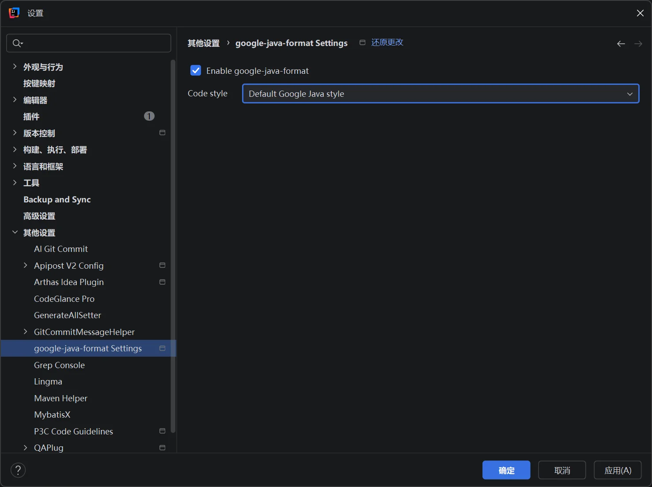The width and height of the screenshot is (652, 487).
Task: Select MybatisX settings
Action: click(52, 415)
